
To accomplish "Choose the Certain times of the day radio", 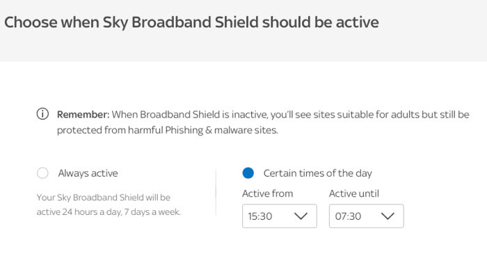I will pyautogui.click(x=248, y=173).
